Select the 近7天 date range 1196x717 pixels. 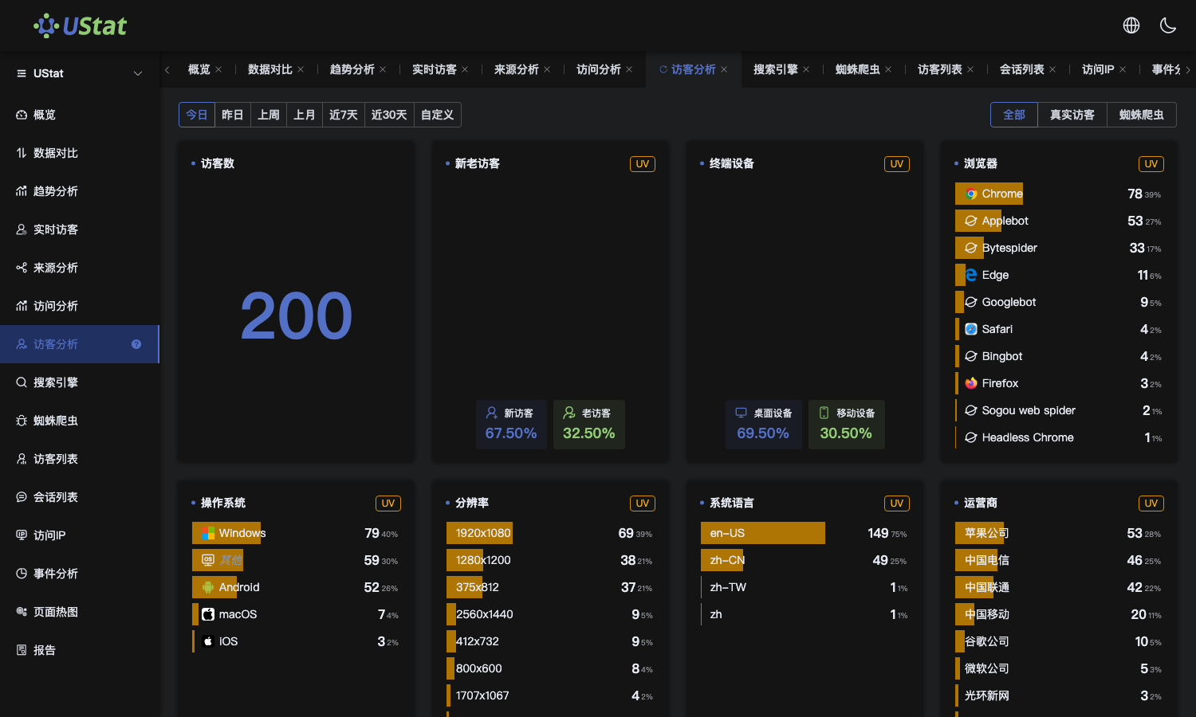pyautogui.click(x=344, y=115)
